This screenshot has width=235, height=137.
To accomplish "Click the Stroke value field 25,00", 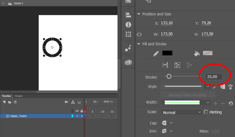I will tap(214, 77).
